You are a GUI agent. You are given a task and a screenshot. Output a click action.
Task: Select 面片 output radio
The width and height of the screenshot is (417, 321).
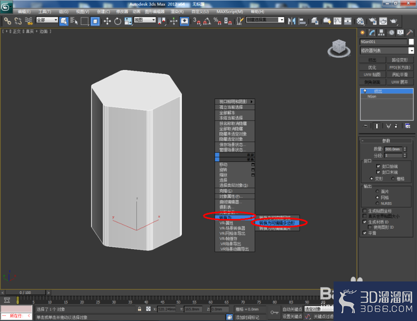(377, 192)
